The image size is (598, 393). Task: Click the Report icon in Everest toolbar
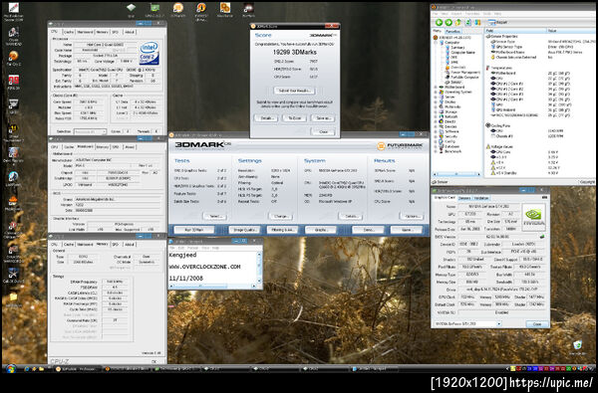click(497, 23)
